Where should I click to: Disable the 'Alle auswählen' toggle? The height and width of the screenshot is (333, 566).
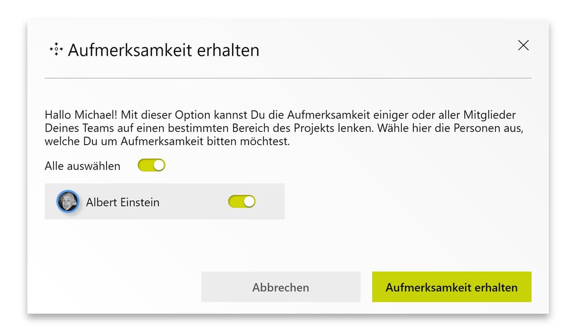[151, 165]
